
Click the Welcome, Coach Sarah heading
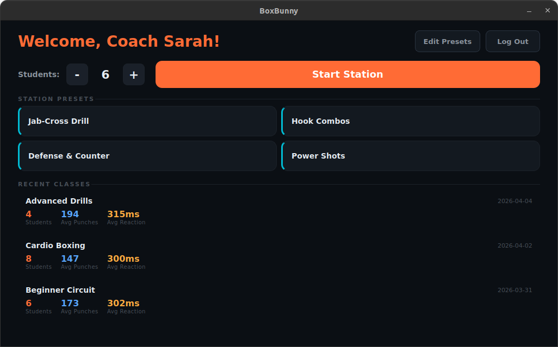tap(119, 41)
